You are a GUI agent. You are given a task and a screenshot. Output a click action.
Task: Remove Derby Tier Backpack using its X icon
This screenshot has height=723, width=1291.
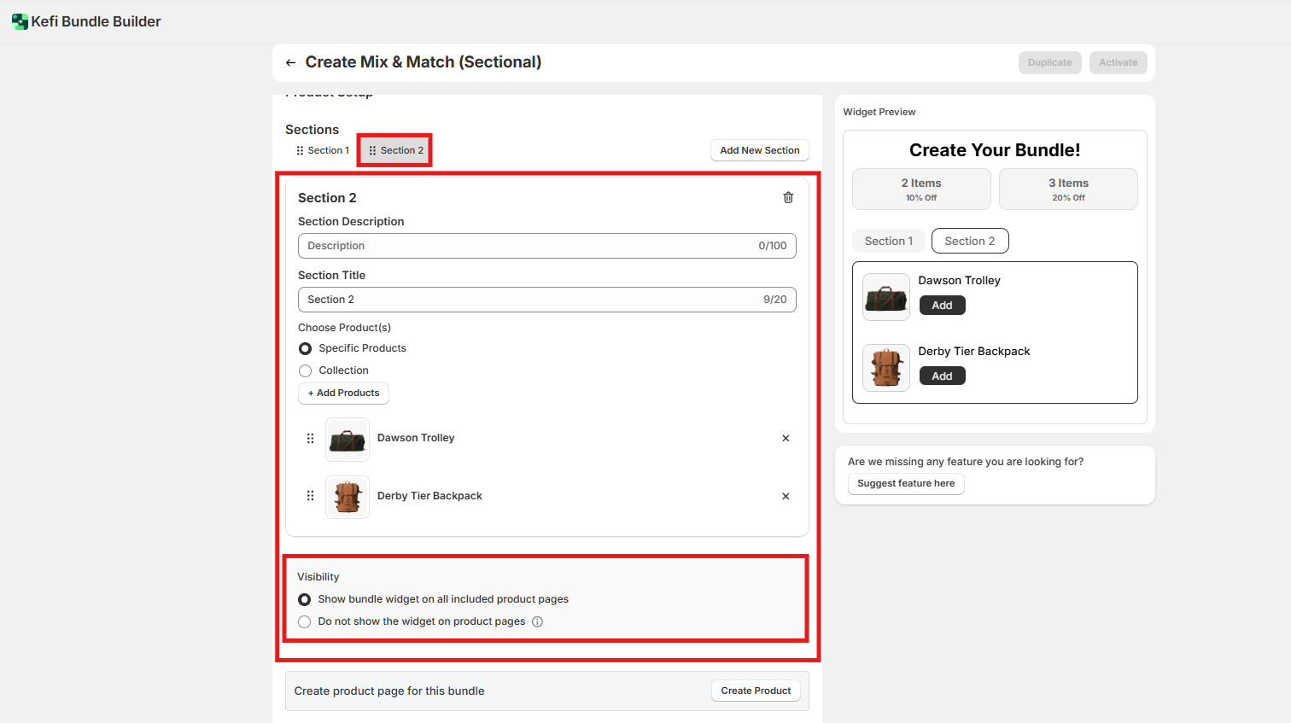click(786, 496)
